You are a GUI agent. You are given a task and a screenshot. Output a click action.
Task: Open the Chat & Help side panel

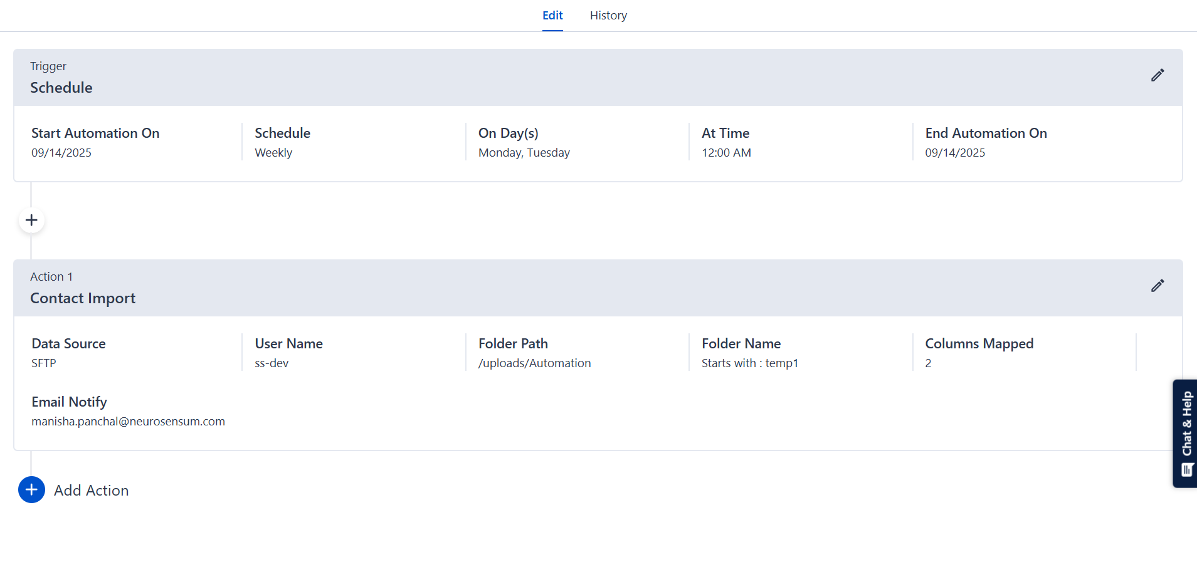1186,424
